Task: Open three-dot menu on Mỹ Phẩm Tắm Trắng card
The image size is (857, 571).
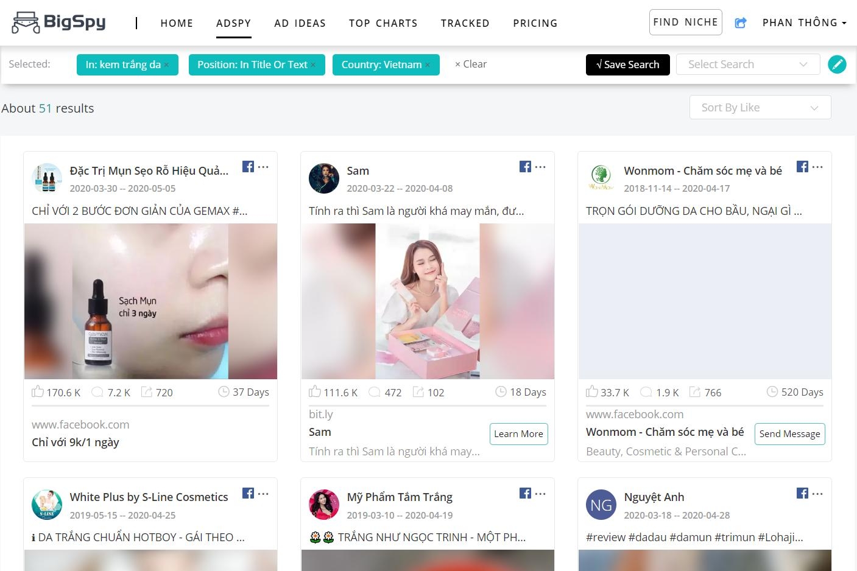Action: point(540,493)
